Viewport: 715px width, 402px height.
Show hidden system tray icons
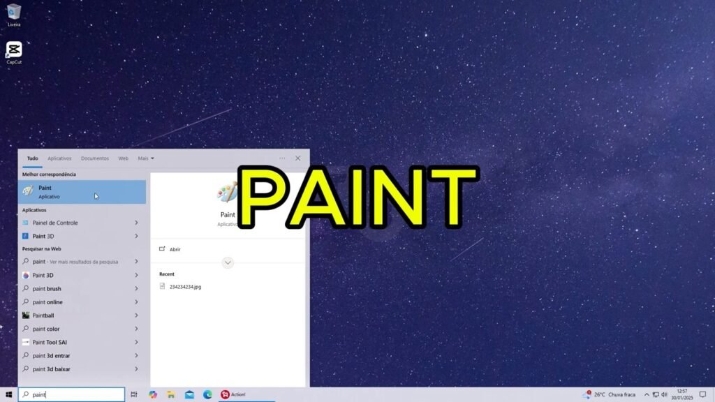[x=647, y=395]
